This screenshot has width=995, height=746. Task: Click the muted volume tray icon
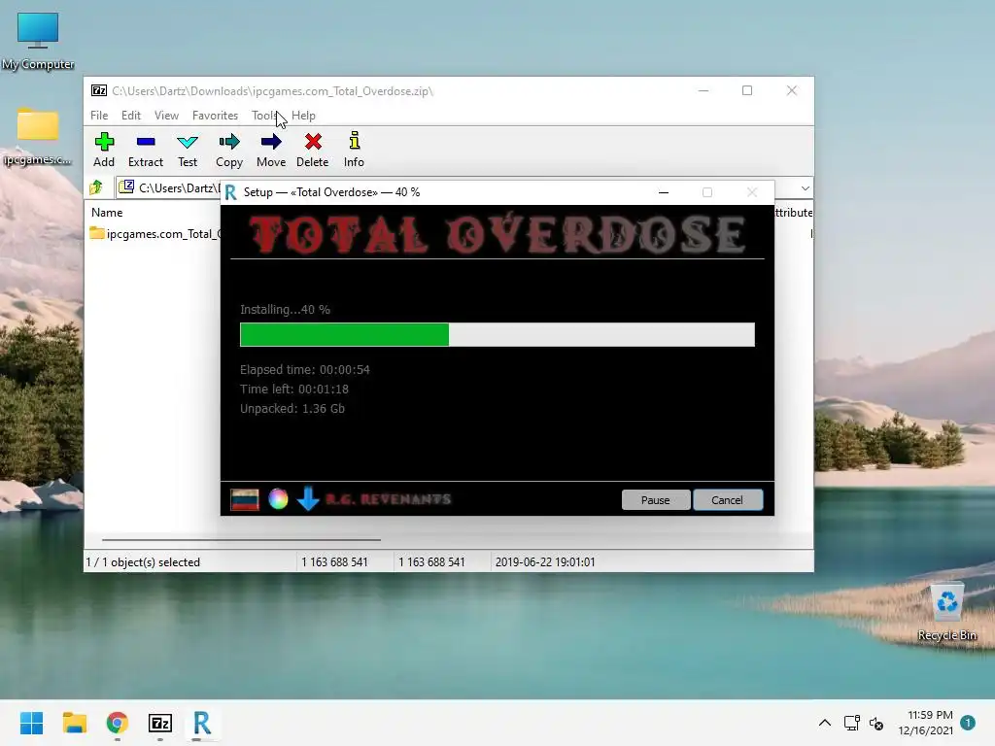click(x=876, y=723)
